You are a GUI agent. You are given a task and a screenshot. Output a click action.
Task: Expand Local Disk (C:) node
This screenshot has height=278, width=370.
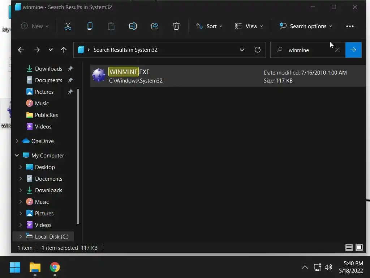21,237
